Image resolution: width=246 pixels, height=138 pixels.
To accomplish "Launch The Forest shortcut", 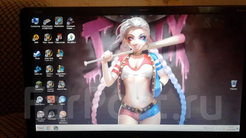I will pos(52,115).
